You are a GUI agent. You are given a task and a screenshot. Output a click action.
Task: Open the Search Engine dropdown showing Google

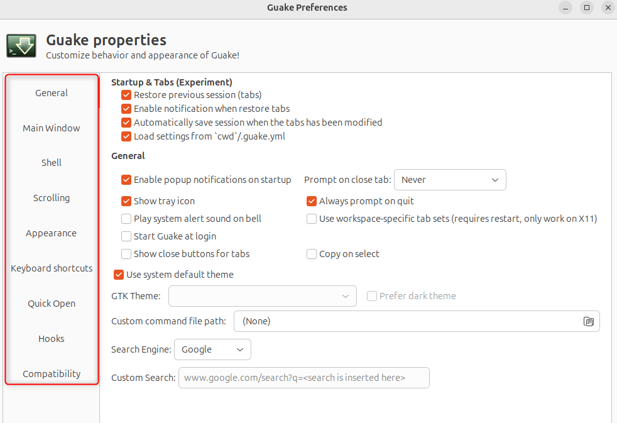(x=212, y=349)
